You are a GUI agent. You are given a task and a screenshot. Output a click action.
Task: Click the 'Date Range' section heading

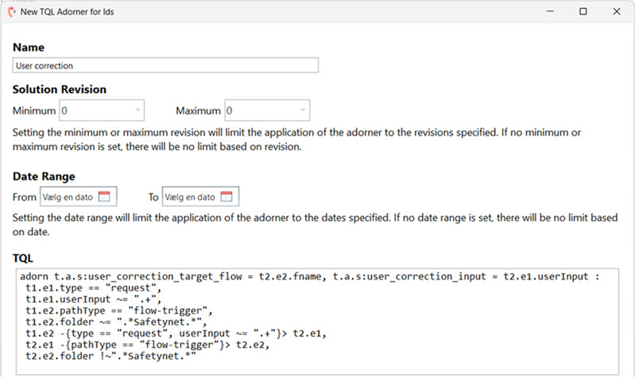point(45,176)
